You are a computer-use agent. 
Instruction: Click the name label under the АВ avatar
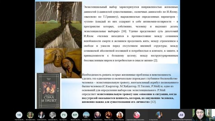(x=181, y=120)
